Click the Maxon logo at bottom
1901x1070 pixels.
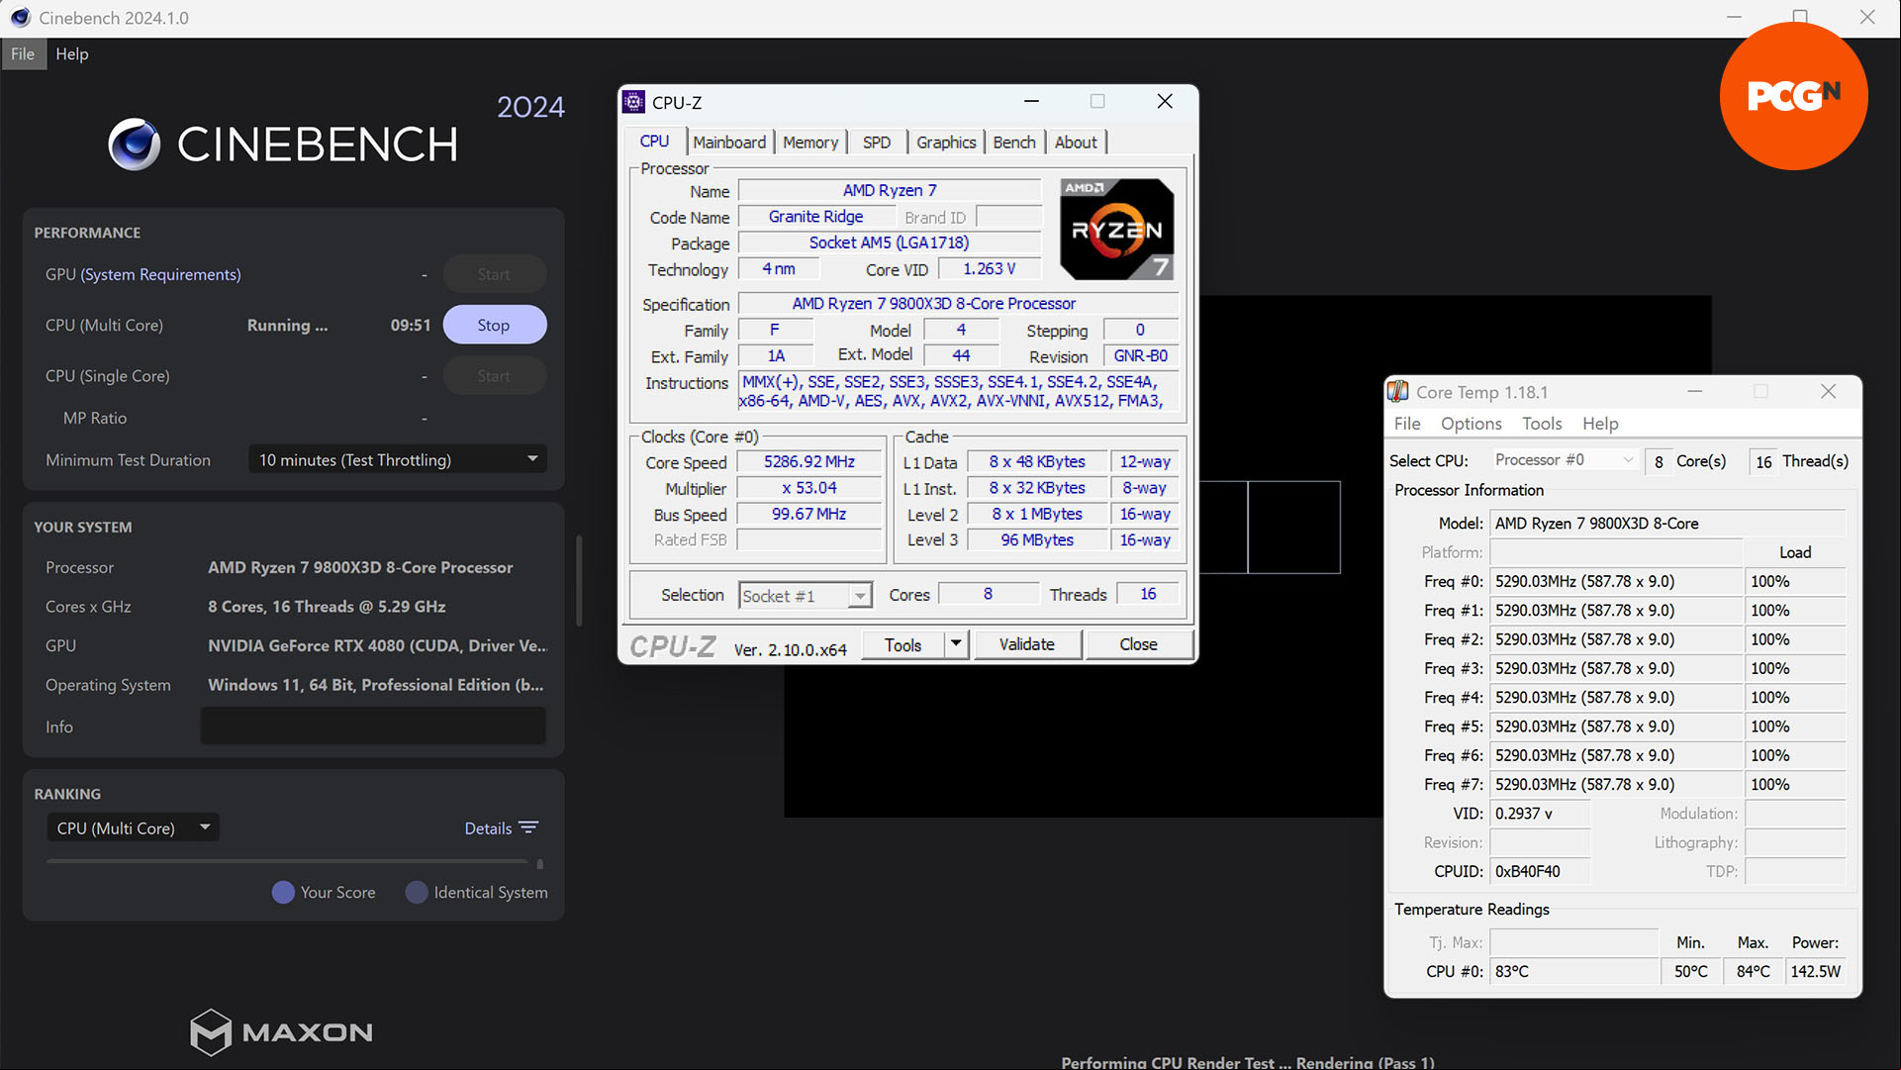pyautogui.click(x=282, y=1032)
